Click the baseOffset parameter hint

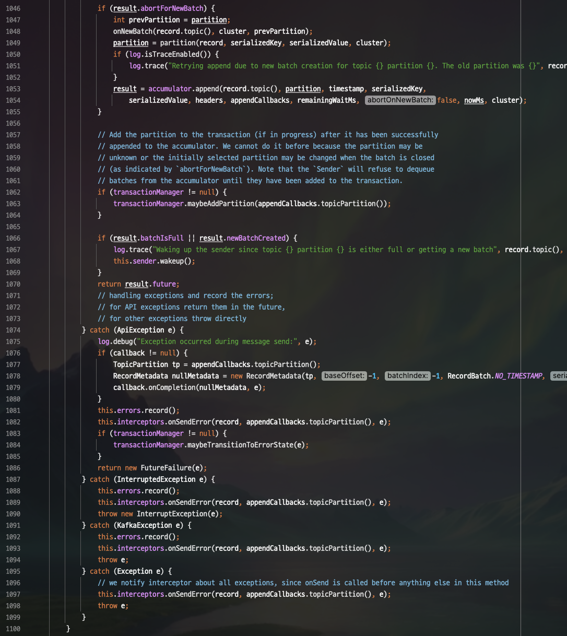click(344, 376)
